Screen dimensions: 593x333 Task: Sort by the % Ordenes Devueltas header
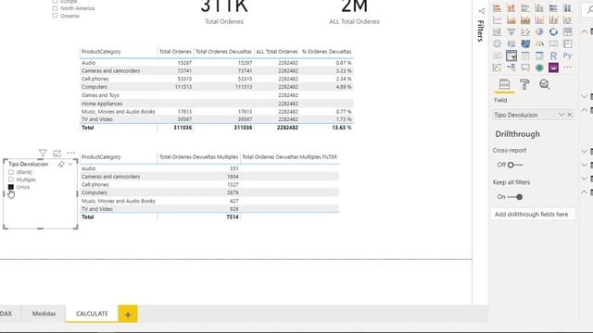coord(327,52)
